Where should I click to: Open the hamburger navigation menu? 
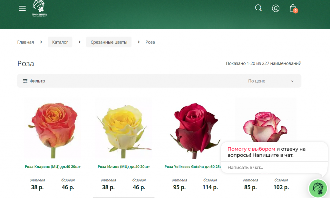pyautogui.click(x=22, y=8)
